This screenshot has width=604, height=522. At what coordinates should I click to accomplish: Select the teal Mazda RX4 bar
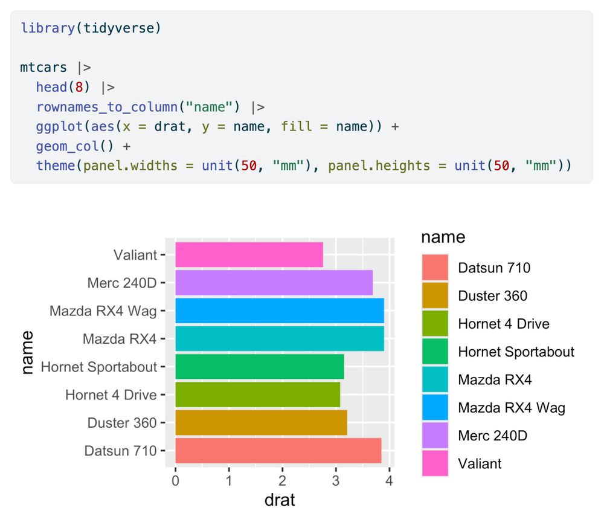coord(280,338)
